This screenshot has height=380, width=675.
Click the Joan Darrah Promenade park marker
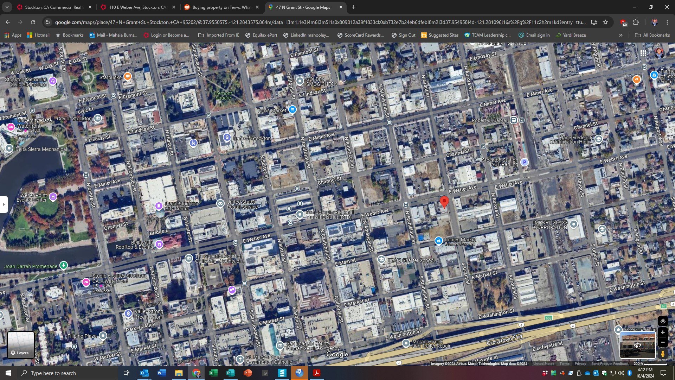64,265
